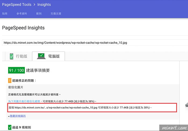Click the 正確格式化及壓縮圖片 description text
The height and width of the screenshot is (131, 188).
(x=34, y=94)
